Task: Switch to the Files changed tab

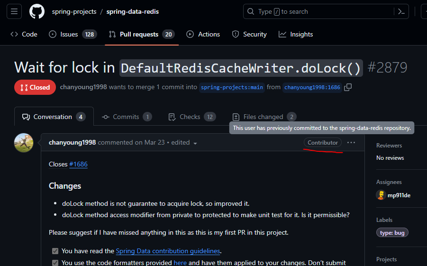Action: [x=264, y=117]
